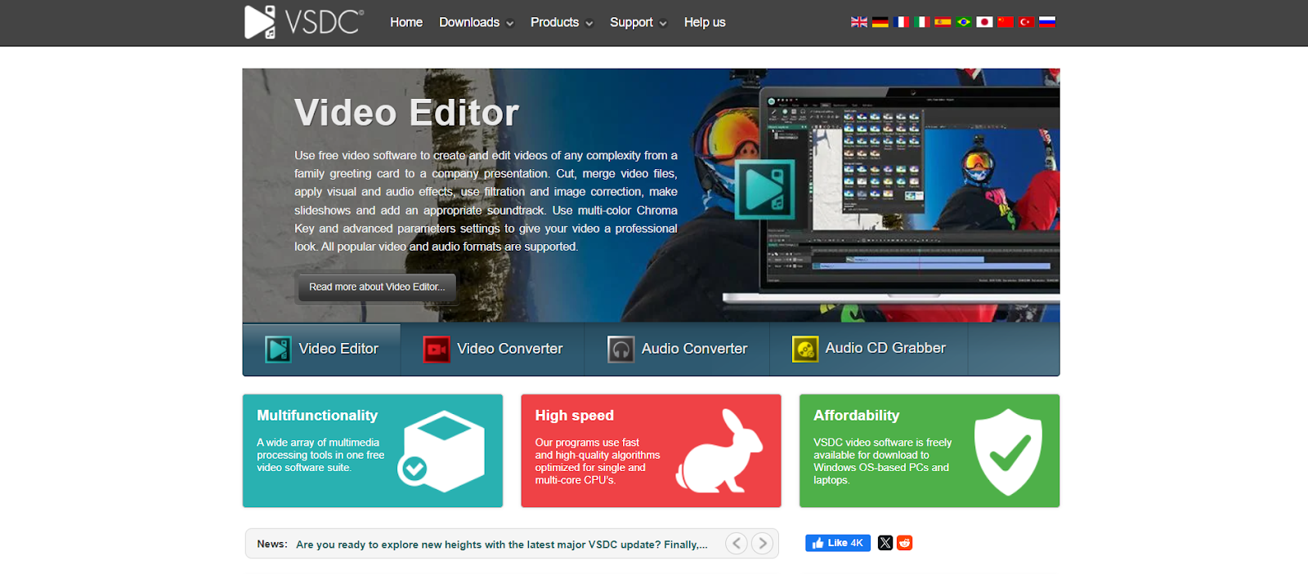Click the large "Video Editor" banner heading
1308x574 pixels.
pos(407,113)
